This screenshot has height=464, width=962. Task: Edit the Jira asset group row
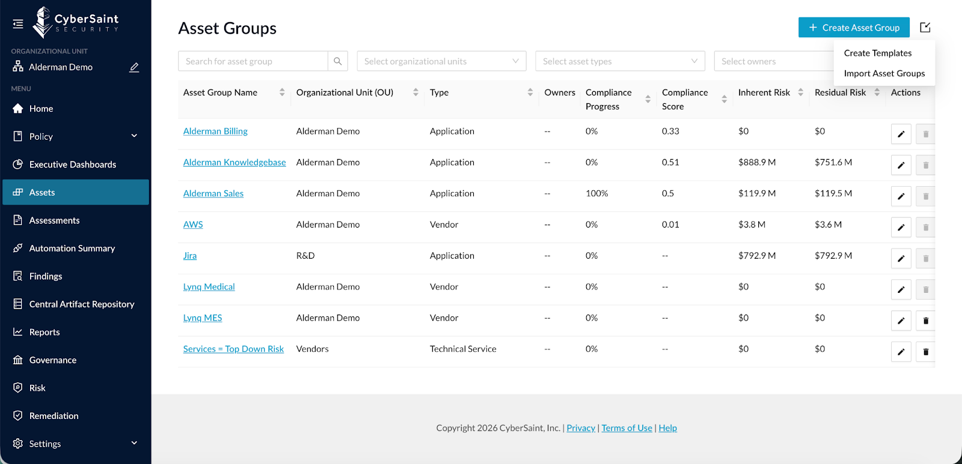pos(901,259)
